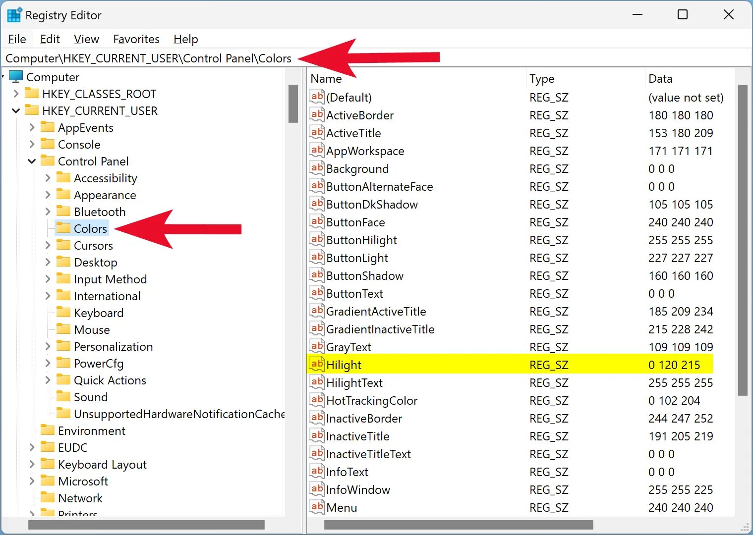Image resolution: width=753 pixels, height=535 pixels.
Task: Click the string icon next to (Default)
Action: point(317,97)
